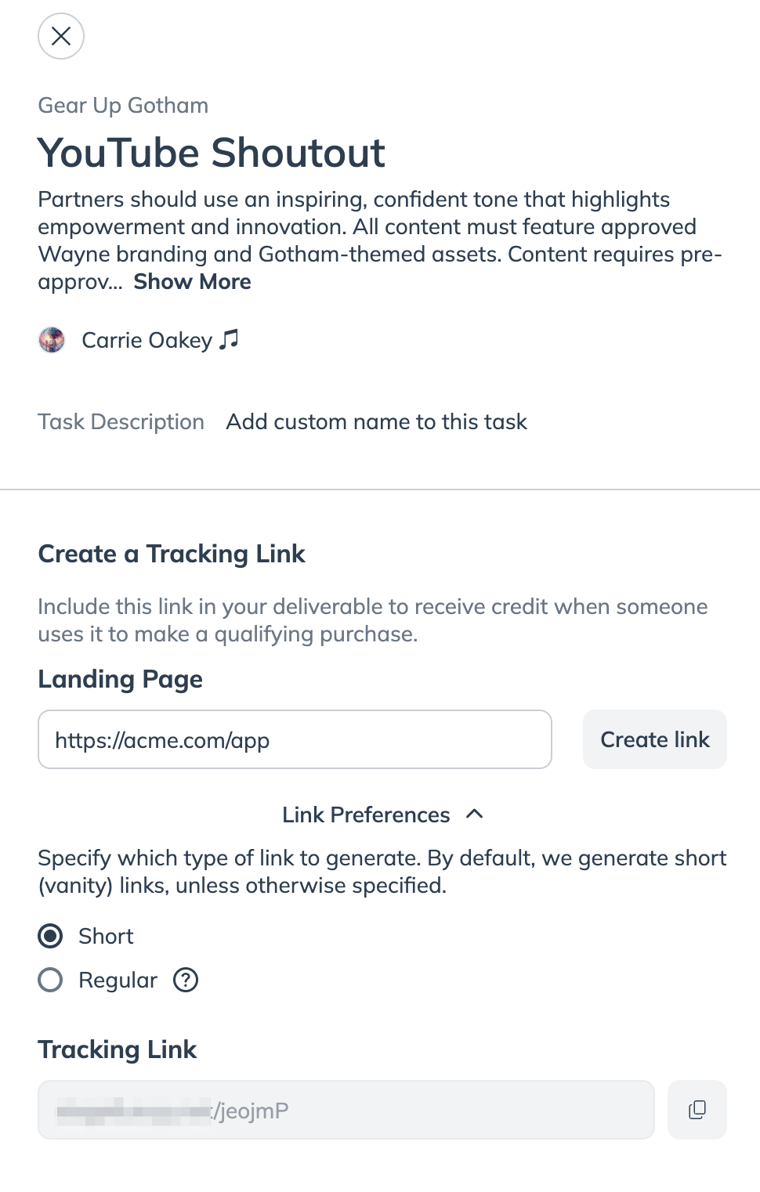Click 'Add custom name to this task'
760x1192 pixels.
coord(376,422)
